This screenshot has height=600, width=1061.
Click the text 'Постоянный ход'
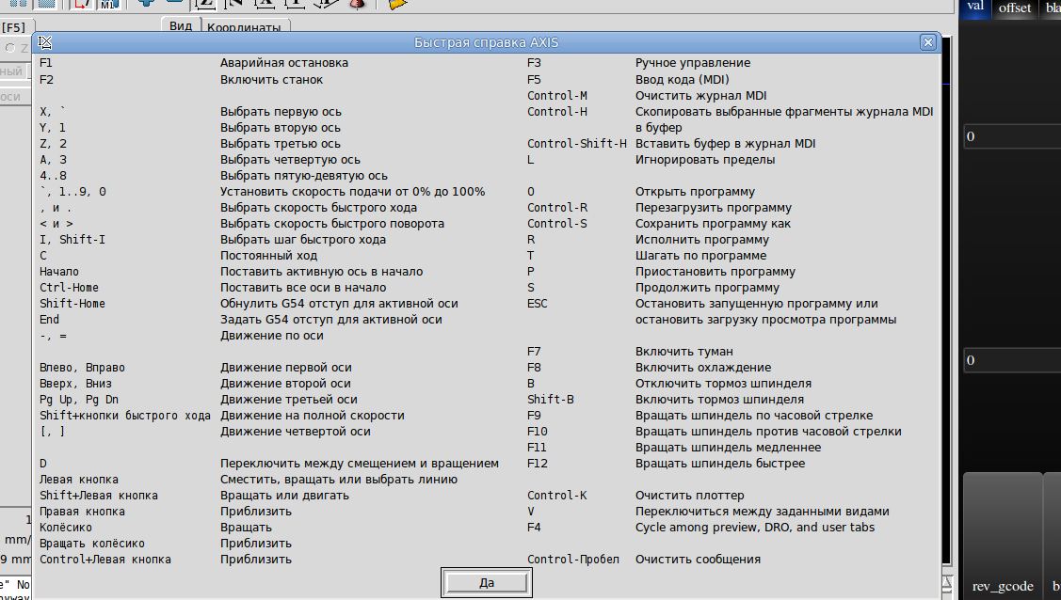coord(268,256)
